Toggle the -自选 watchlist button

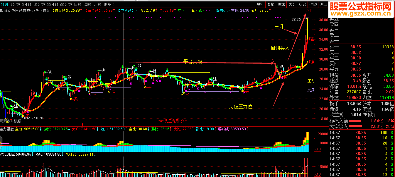(313, 4)
